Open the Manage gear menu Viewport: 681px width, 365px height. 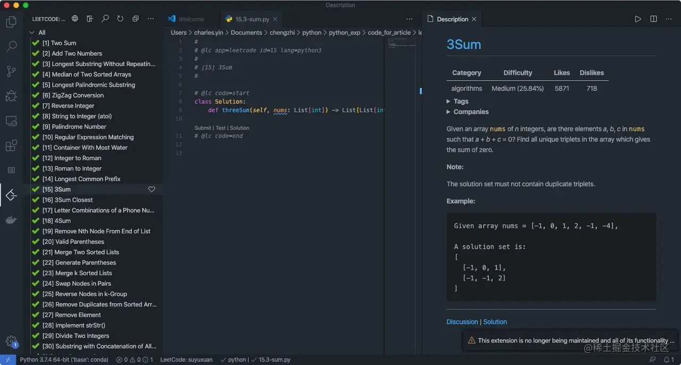[x=11, y=342]
